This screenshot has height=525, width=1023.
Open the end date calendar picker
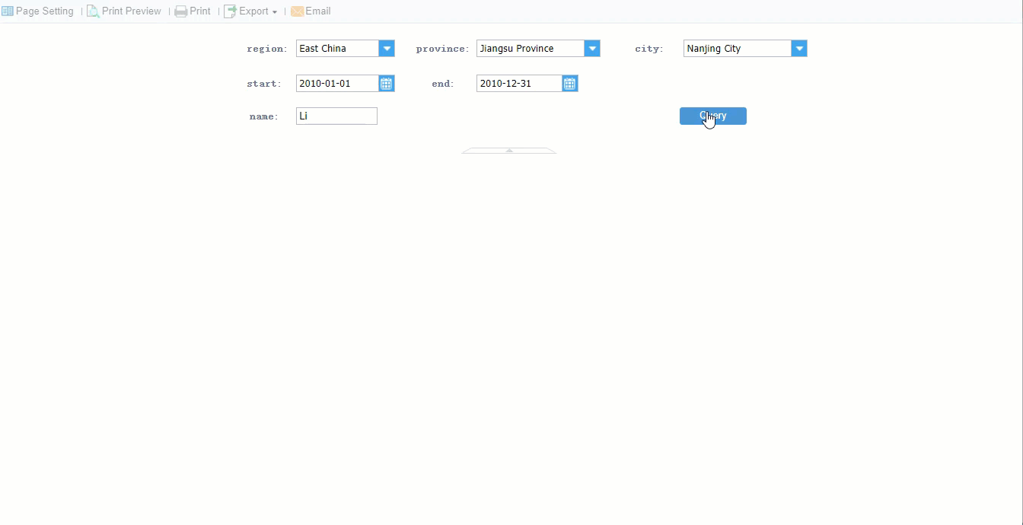click(x=569, y=83)
